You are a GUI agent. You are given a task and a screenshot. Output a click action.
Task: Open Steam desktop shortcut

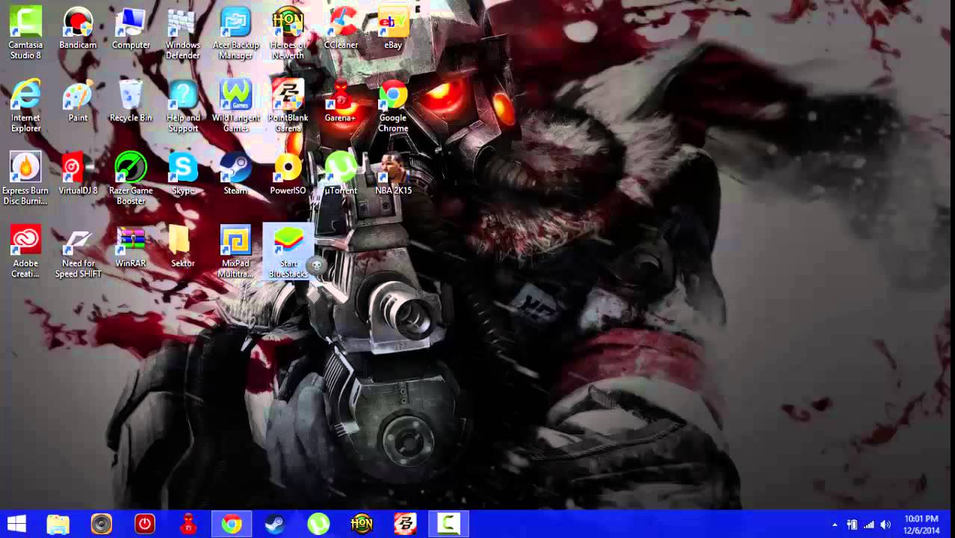(235, 174)
